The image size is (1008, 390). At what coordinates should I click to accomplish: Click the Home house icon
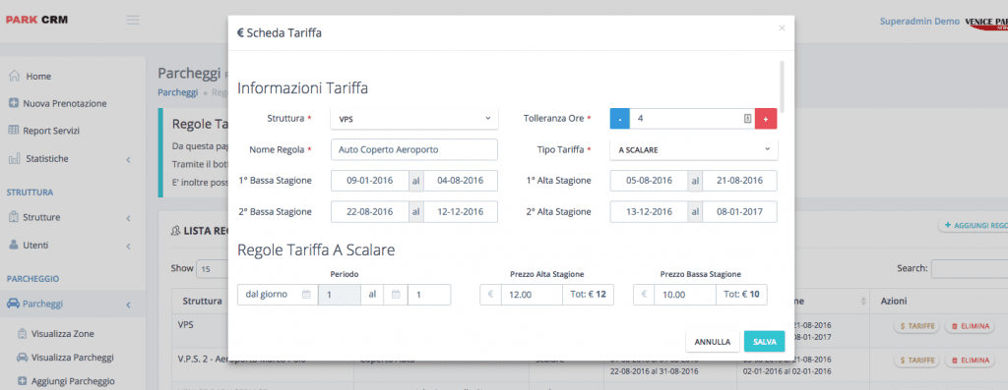tap(14, 76)
